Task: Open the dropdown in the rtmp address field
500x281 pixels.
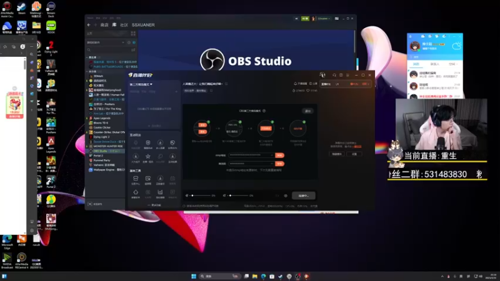Action: (x=272, y=155)
